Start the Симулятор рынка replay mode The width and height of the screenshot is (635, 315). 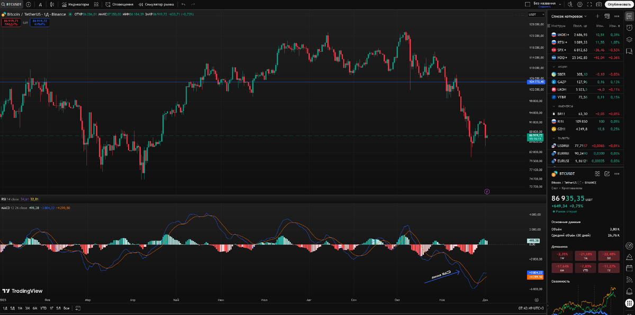tap(156, 4)
